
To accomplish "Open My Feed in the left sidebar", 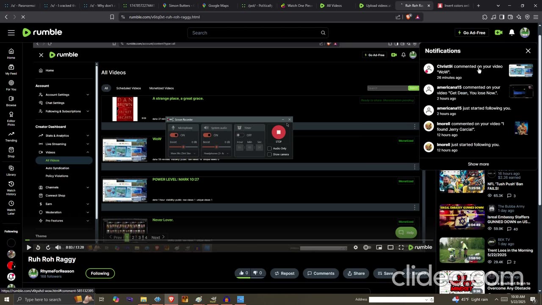I will pos(11,69).
